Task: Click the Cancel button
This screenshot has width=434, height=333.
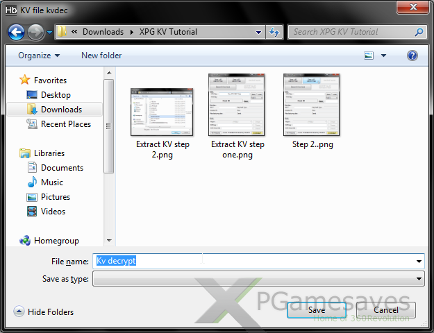Action: tap(385, 310)
